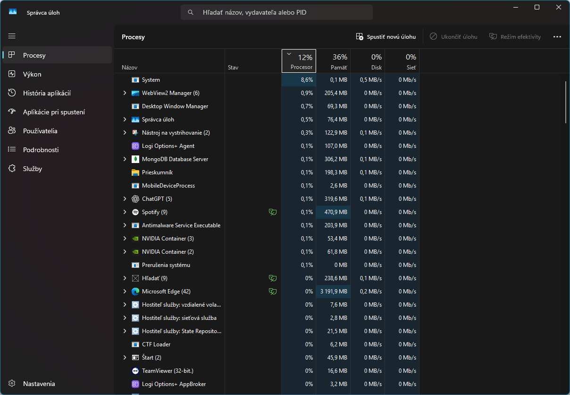Sort by the Pamäť column header
The height and width of the screenshot is (395, 570).
333,61
